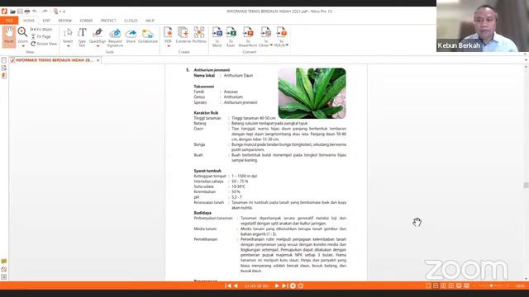This screenshot has width=529, height=297.
Task: Switch to the FORMS ribbon tab
Action: click(86, 21)
